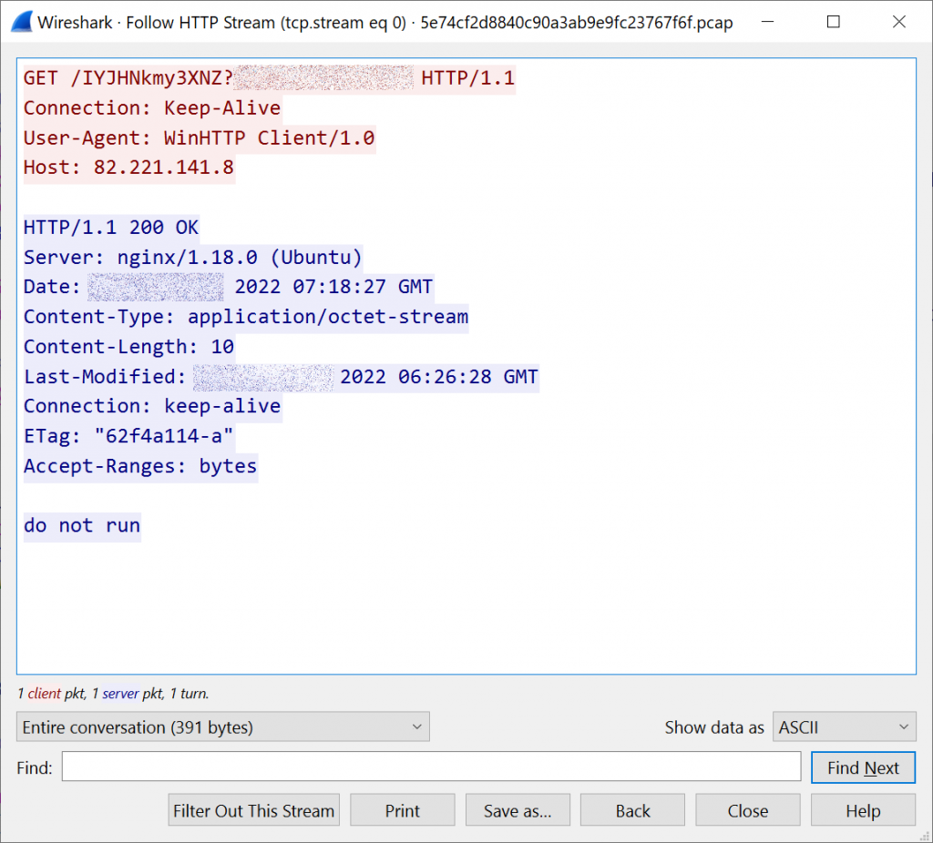Screen dimensions: 933x843
Task: Click the Find Next button
Action: [863, 767]
